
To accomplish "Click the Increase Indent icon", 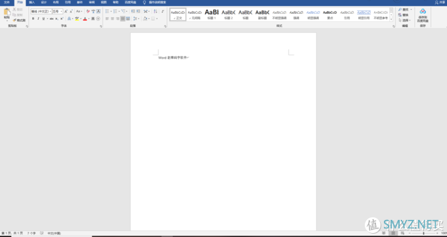I will click(x=138, y=11).
